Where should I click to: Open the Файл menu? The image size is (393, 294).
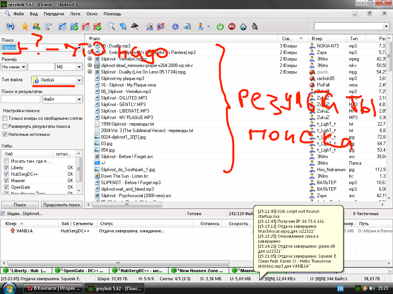[x=18, y=14]
